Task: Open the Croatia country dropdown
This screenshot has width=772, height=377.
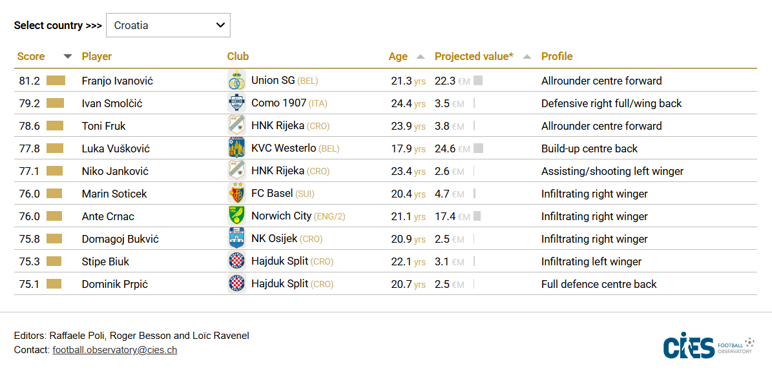Action: [168, 26]
